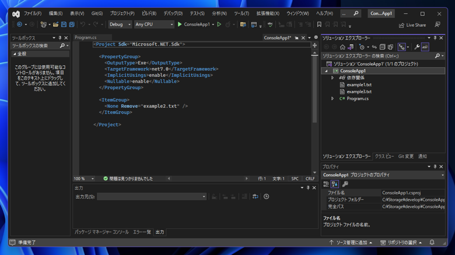Open the ファイル(F) menu
The image size is (455, 255).
(33, 13)
